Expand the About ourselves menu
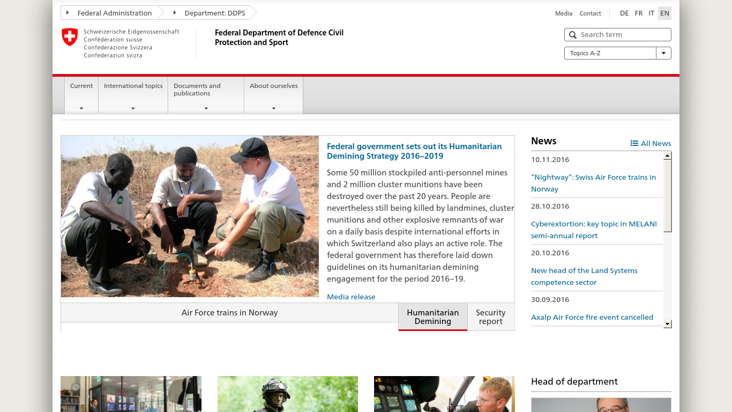This screenshot has width=732, height=412. tap(273, 95)
